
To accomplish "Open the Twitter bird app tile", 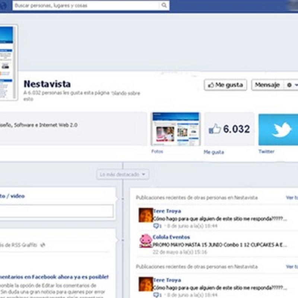I will [x=278, y=130].
